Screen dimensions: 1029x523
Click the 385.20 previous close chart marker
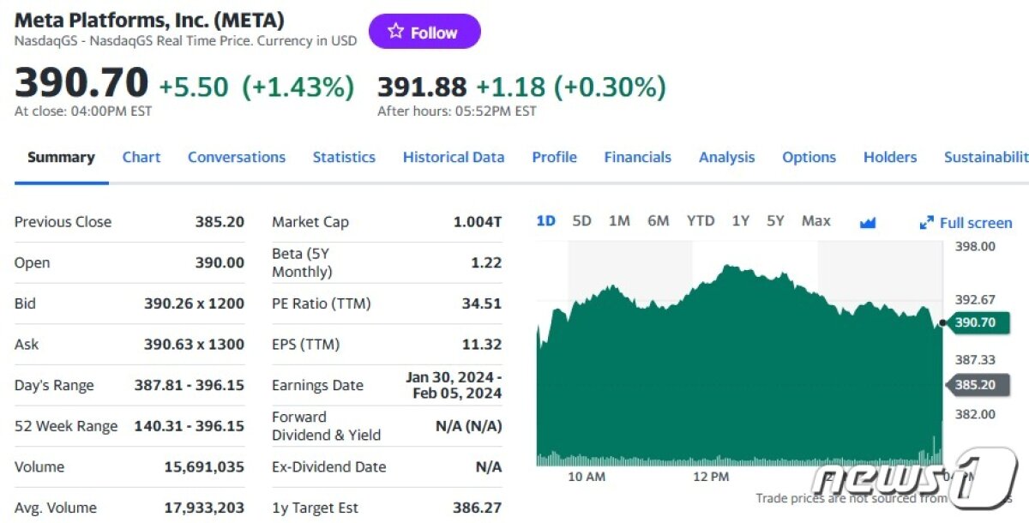click(x=976, y=385)
